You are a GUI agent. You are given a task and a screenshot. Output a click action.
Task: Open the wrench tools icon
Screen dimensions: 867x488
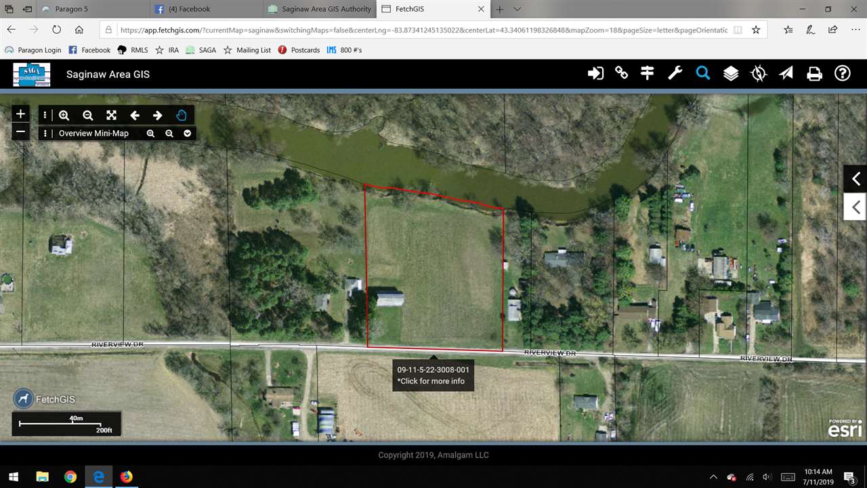(x=675, y=73)
